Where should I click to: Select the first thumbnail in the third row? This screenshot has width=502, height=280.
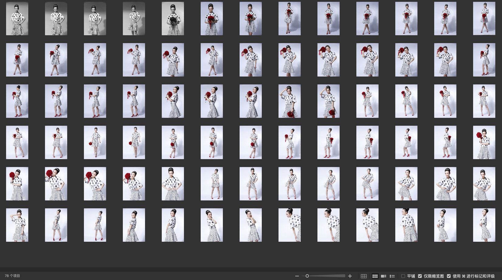click(x=17, y=101)
